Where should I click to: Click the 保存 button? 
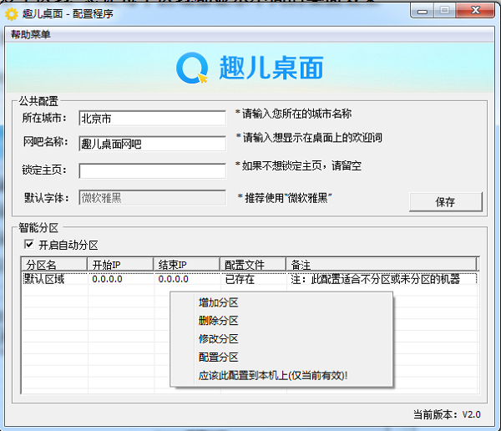tap(445, 202)
